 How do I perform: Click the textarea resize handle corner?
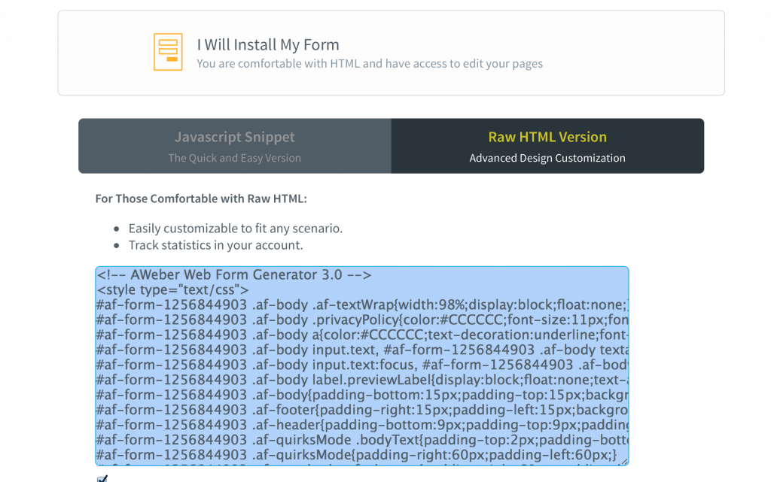click(x=624, y=461)
